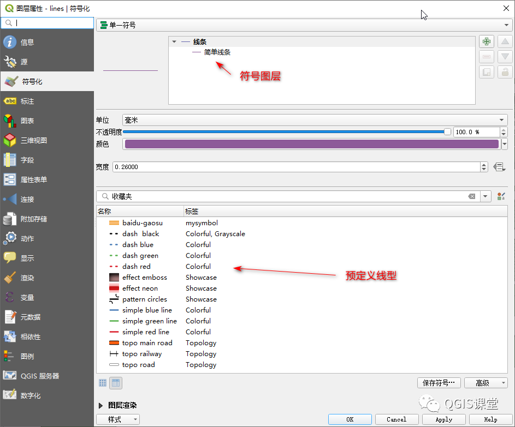The image size is (515, 427).
Task: Click the Apply button
Action: 443,419
